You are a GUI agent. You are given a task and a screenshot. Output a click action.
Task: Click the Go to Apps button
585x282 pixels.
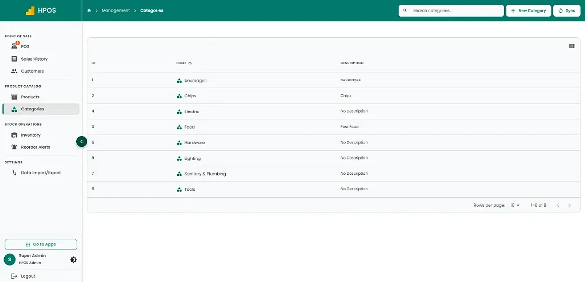[x=41, y=244]
